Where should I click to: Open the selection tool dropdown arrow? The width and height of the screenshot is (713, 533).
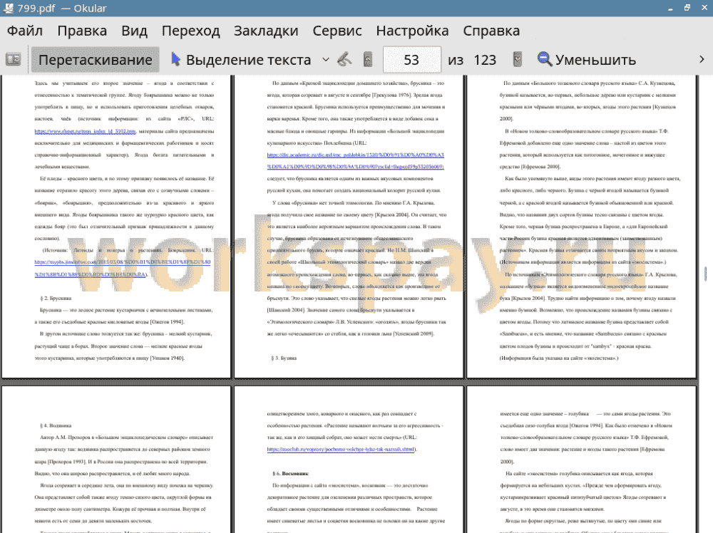pos(326,60)
